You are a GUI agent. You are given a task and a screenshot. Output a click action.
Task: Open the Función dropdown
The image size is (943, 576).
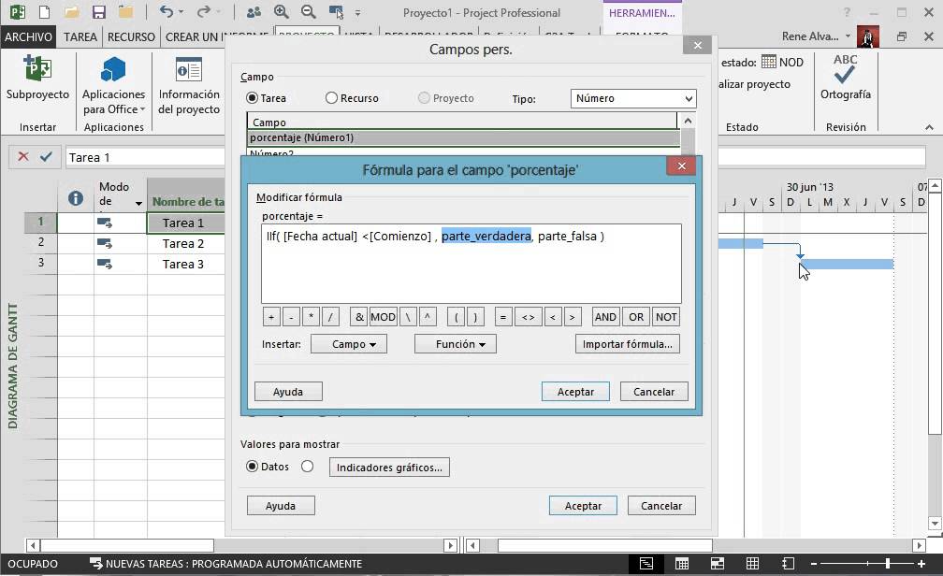(x=456, y=344)
